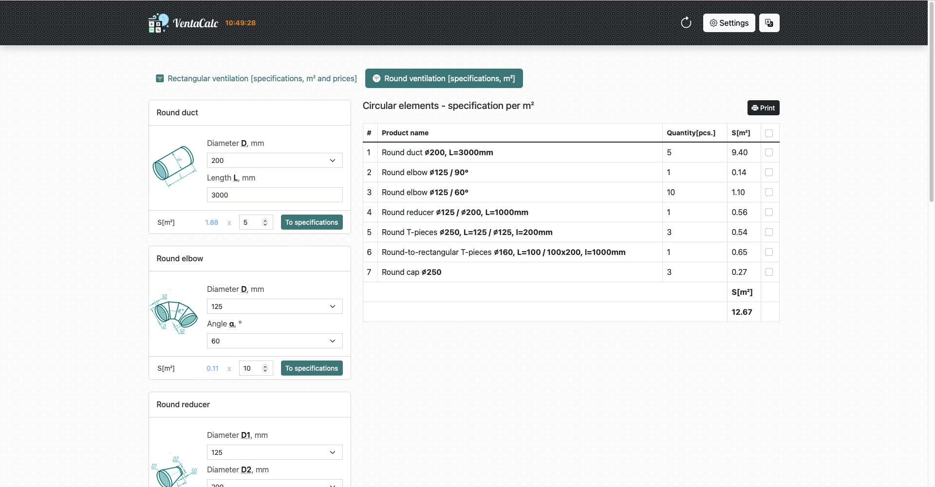Click the round duct diagram illustration
The height and width of the screenshot is (487, 935).
174,166
